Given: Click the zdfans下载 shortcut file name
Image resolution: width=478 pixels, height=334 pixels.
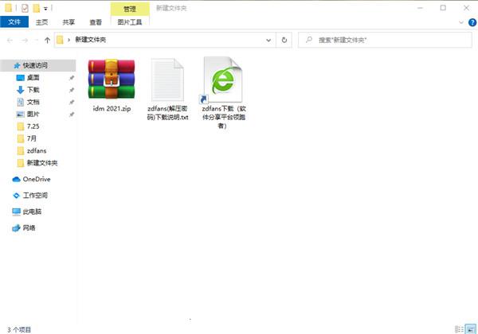Looking at the screenshot, I should pos(223,117).
